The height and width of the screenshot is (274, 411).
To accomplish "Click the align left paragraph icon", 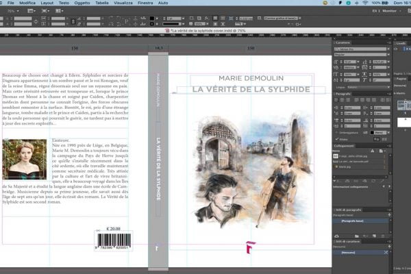I will click(x=336, y=100).
